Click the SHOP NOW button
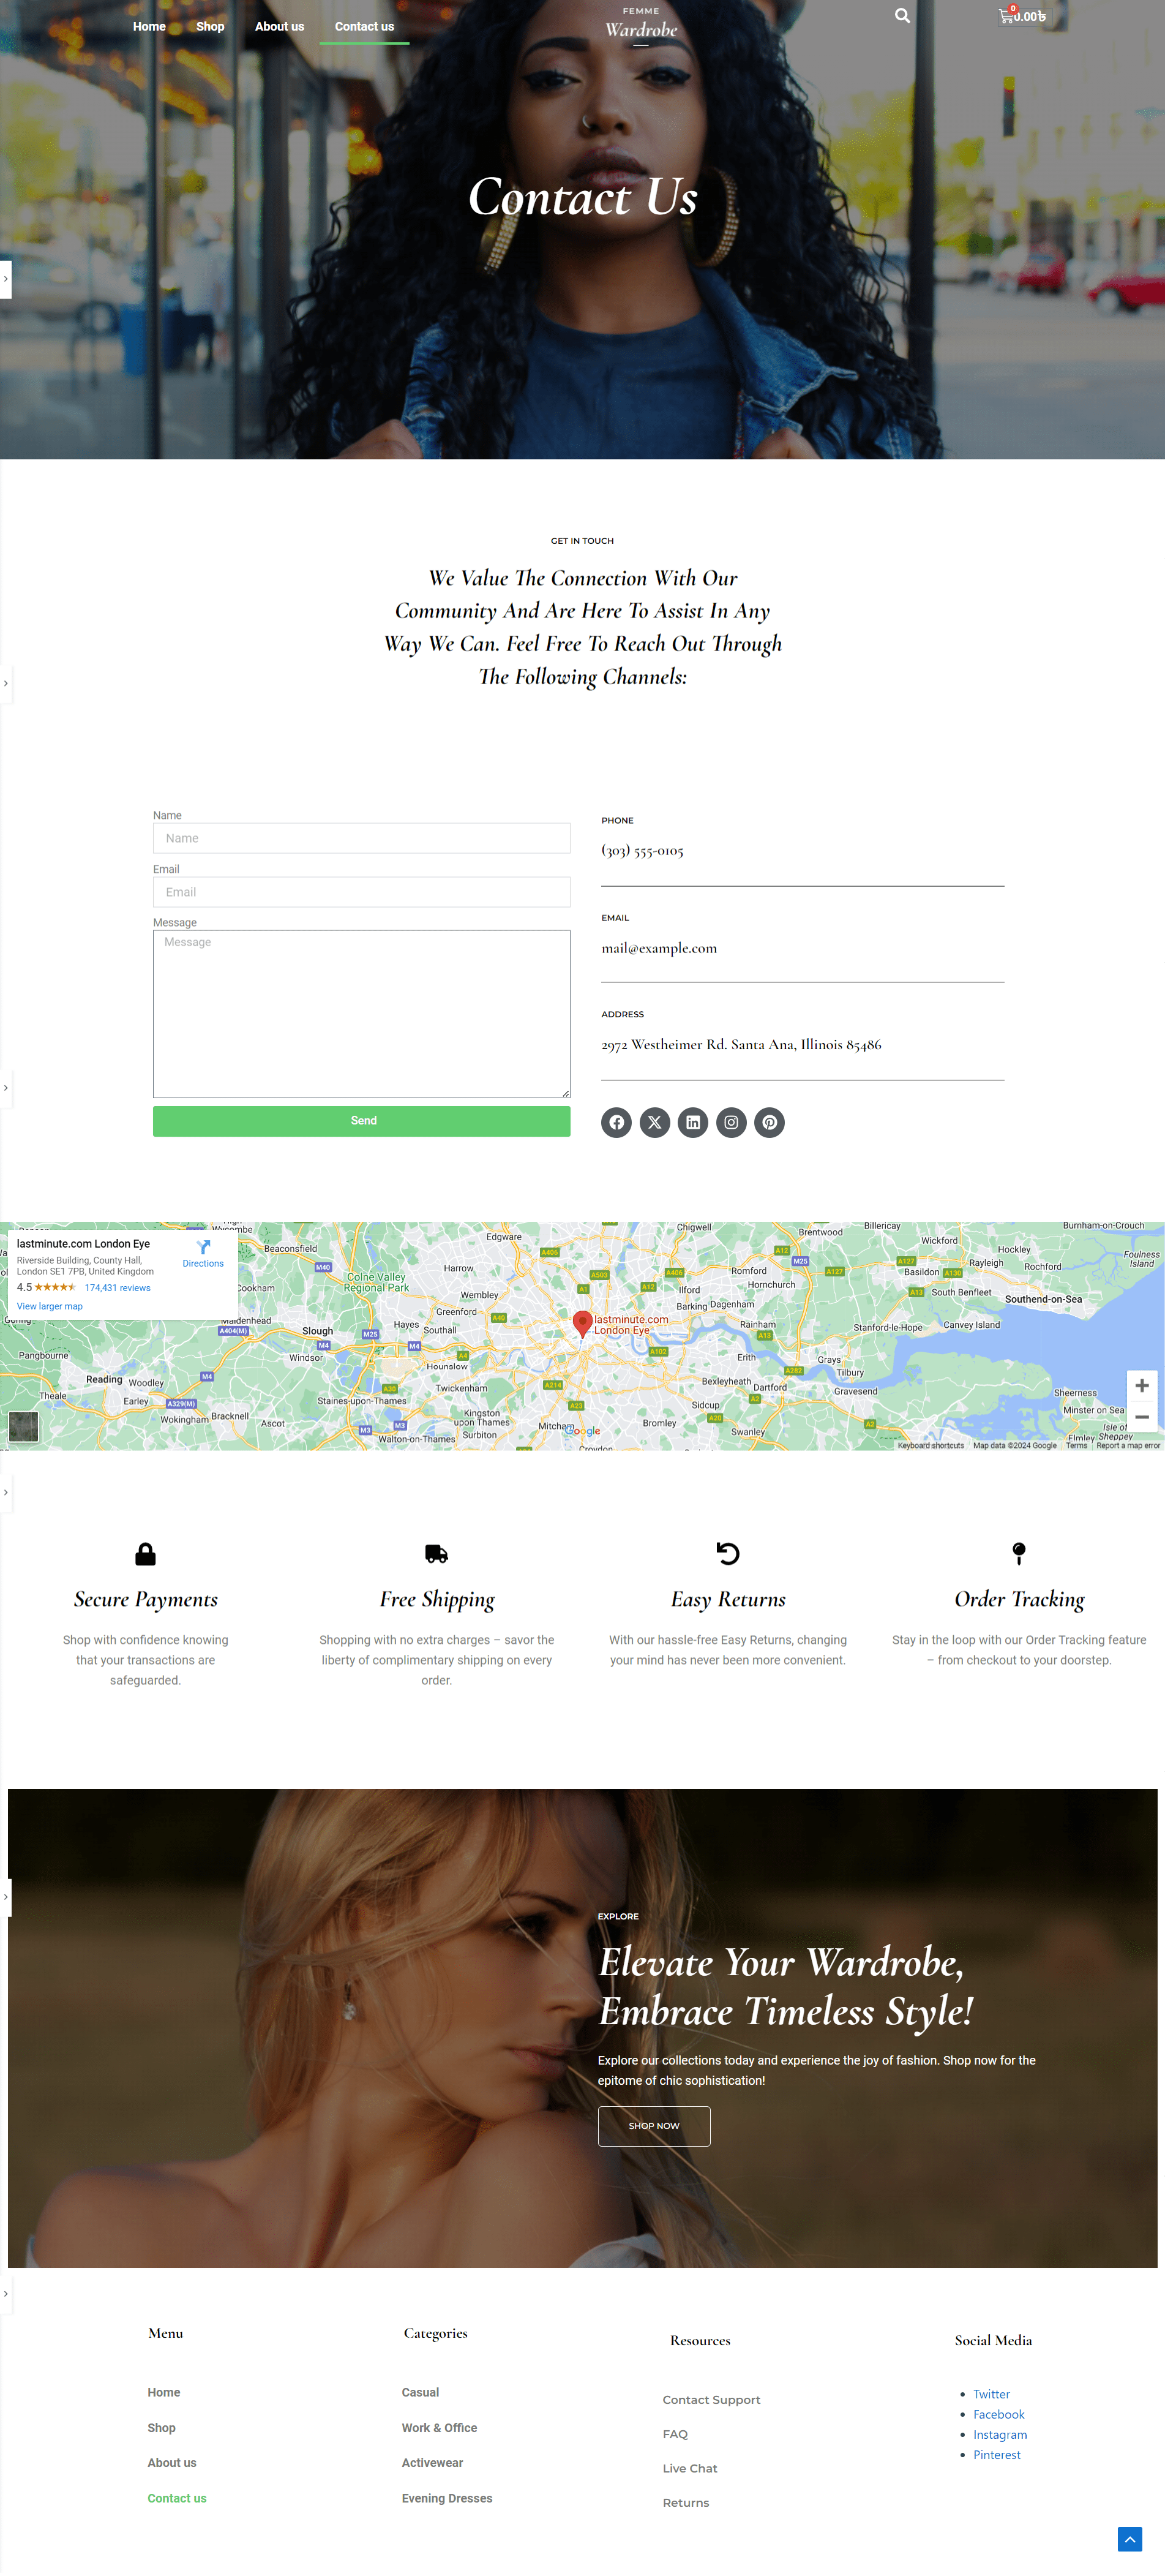Viewport: 1165px width, 2576px height. click(653, 2126)
